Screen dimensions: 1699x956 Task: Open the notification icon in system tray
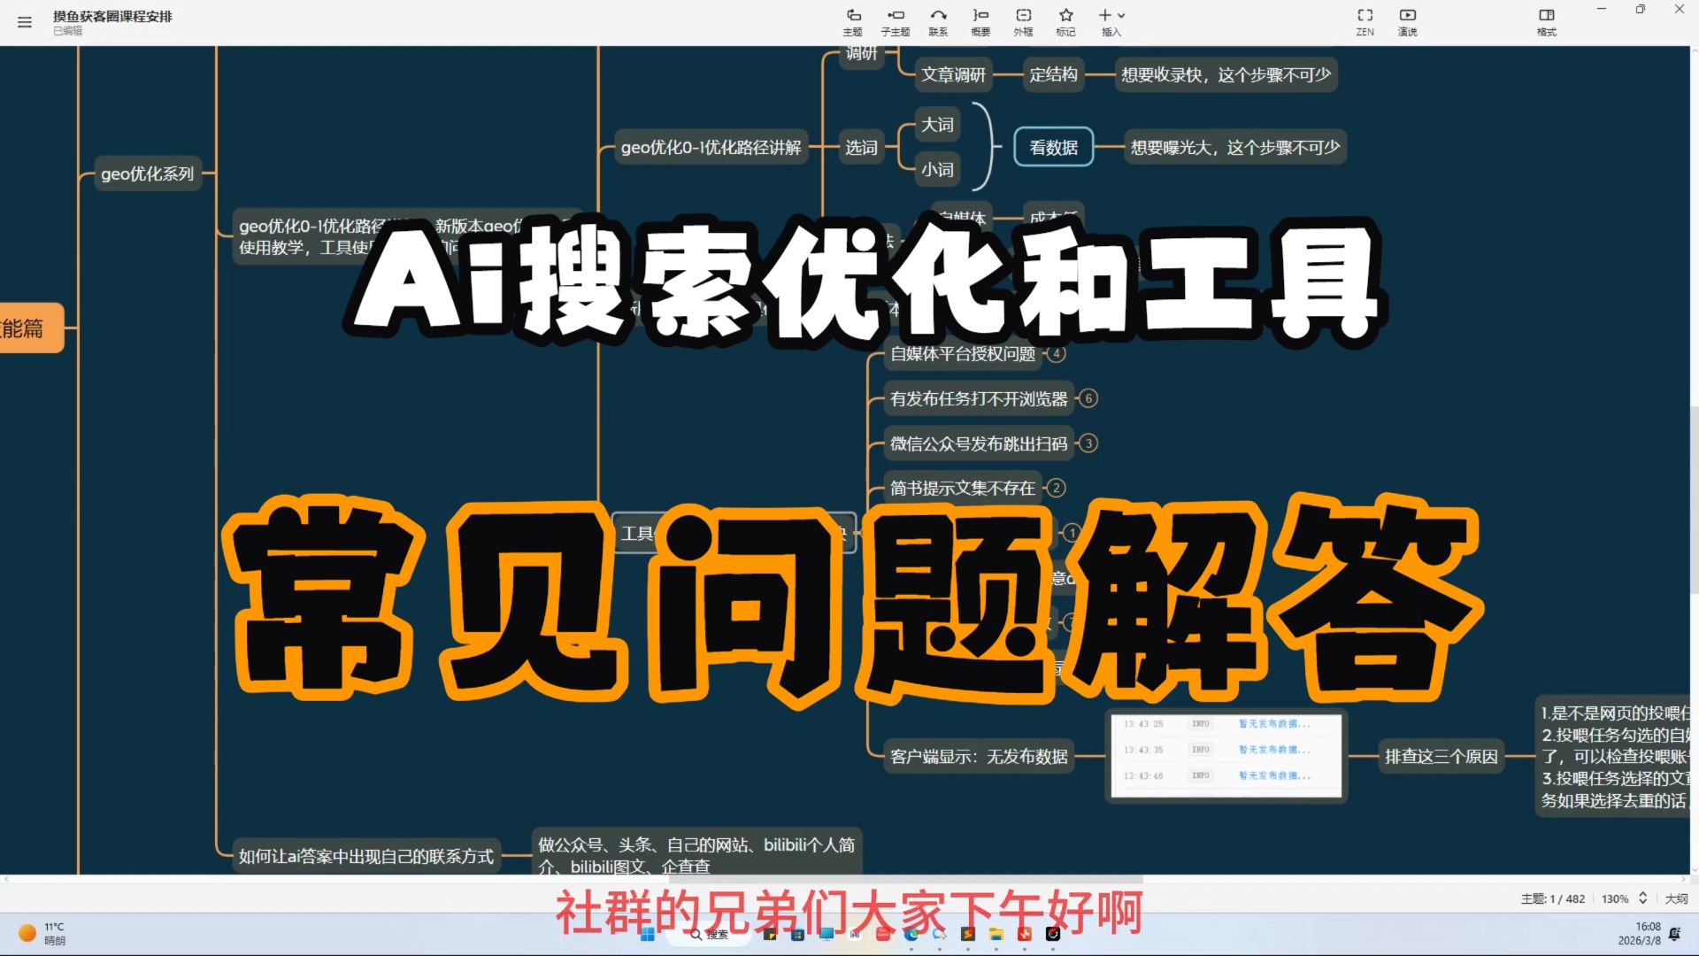point(1675,934)
